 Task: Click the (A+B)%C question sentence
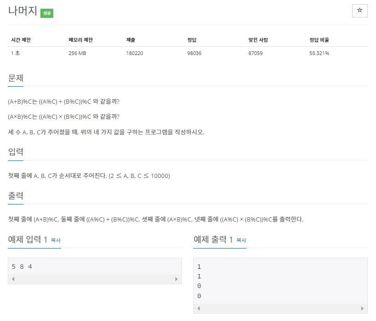coord(63,101)
